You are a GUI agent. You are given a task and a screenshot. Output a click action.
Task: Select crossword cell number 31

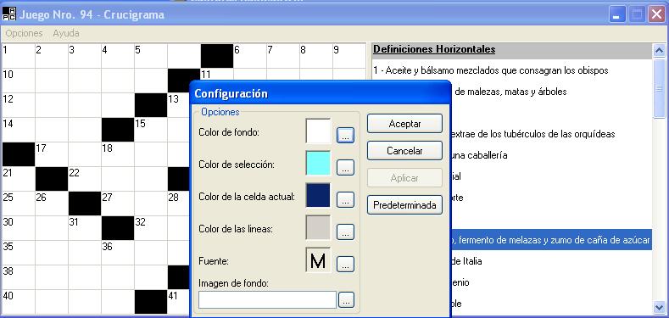click(85, 228)
